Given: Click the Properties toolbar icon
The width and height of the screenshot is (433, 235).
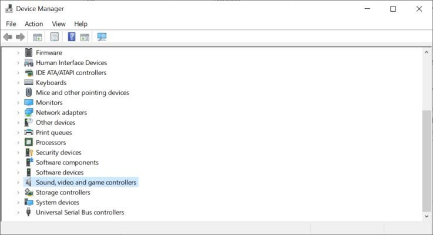Looking at the screenshot, I should [54, 37].
